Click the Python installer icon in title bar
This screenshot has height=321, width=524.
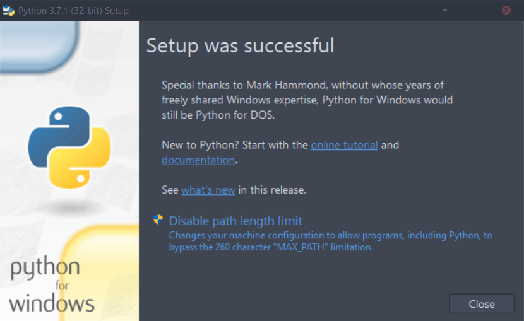9,10
